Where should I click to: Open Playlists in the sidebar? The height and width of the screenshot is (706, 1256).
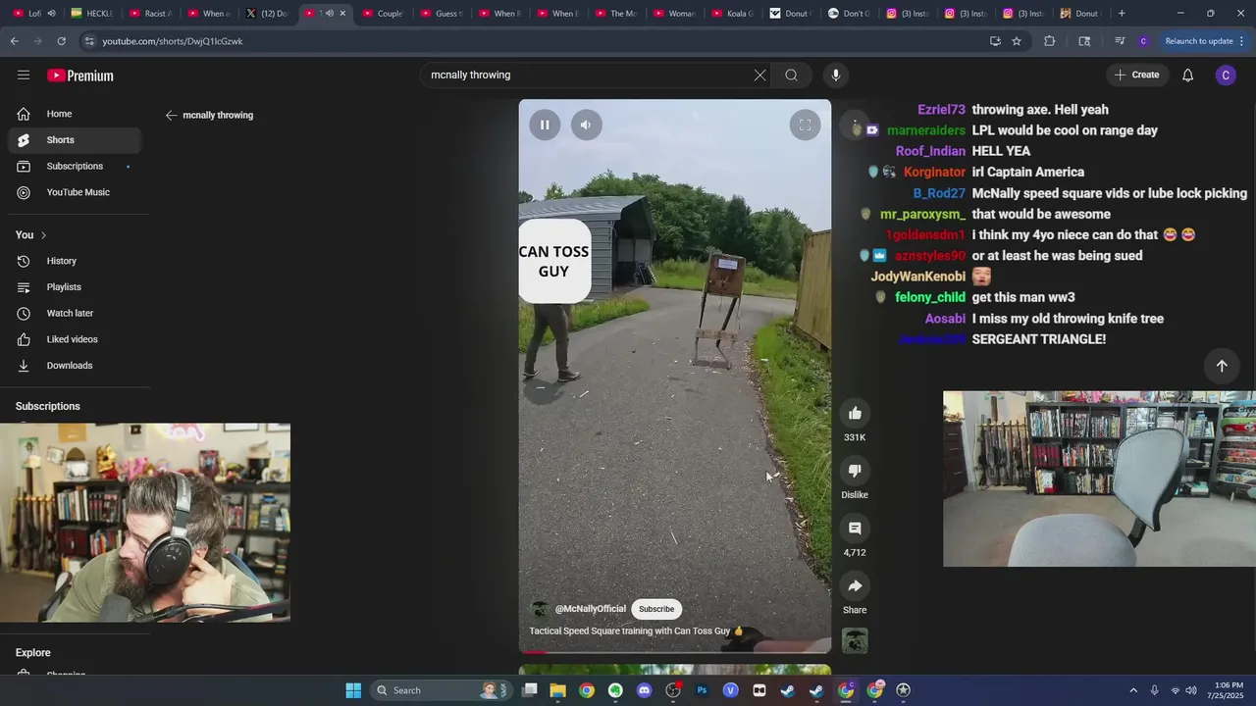(x=75, y=287)
